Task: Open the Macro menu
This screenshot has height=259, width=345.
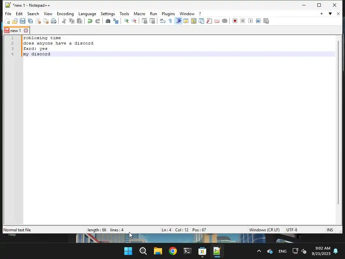Action: tap(139, 13)
